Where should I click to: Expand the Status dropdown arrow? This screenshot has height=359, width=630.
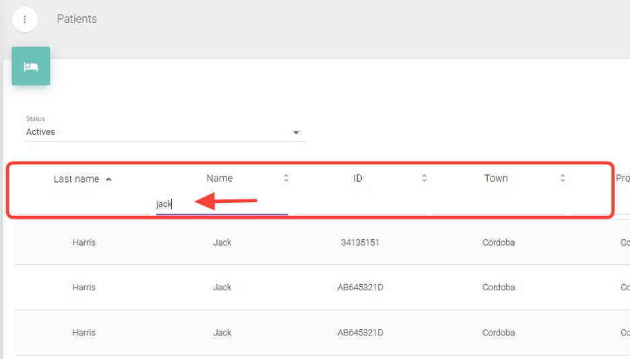pyautogui.click(x=296, y=133)
